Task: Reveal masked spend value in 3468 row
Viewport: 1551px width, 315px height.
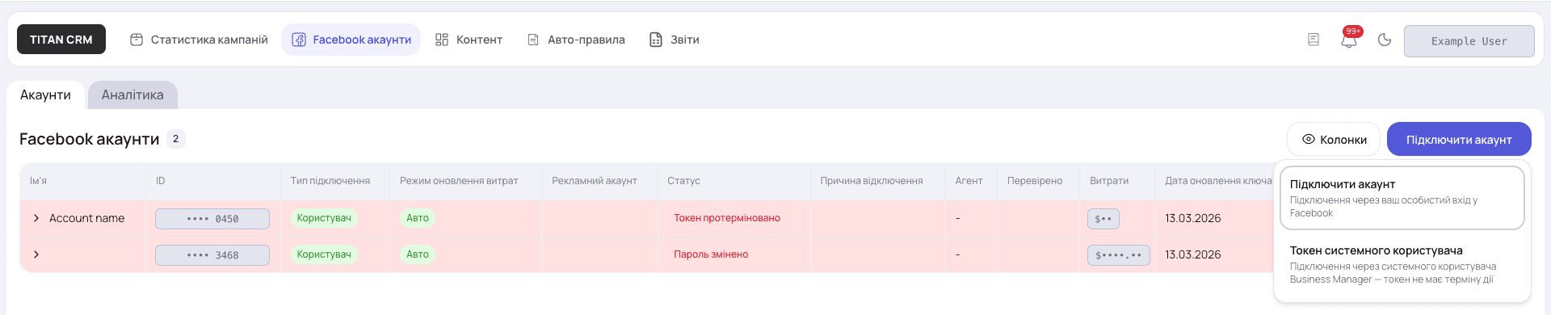Action: pos(1119,255)
